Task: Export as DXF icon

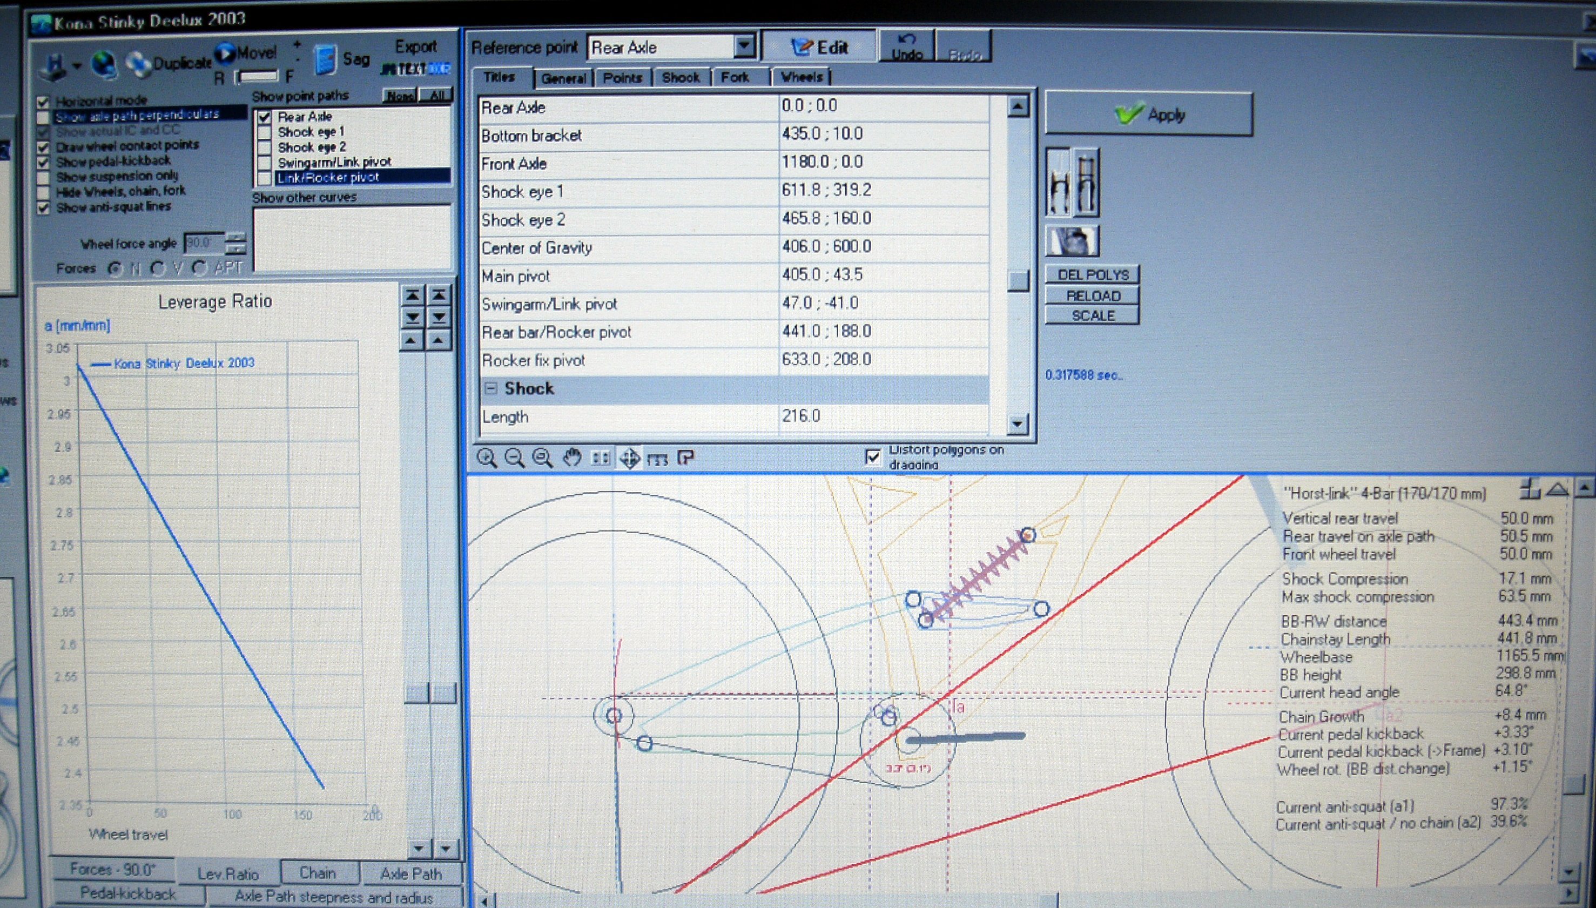Action: click(x=440, y=69)
